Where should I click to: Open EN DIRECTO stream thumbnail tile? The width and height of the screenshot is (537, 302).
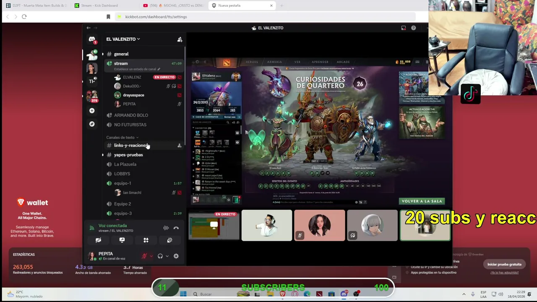(x=214, y=226)
